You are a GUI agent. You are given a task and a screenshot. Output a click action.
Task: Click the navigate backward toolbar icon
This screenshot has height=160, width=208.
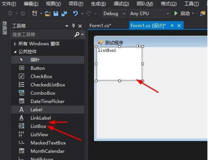(10, 14)
